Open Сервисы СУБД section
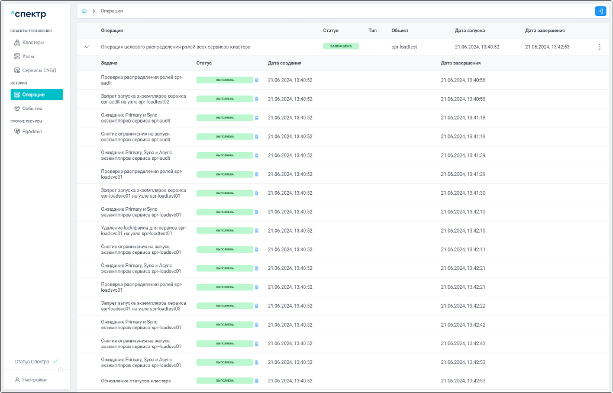The height and width of the screenshot is (393, 613). [39, 70]
